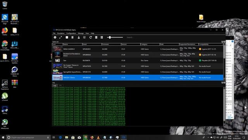
Task: Select the CINEMA 4D Demo desktop shortcut
Action: [x=15, y=72]
